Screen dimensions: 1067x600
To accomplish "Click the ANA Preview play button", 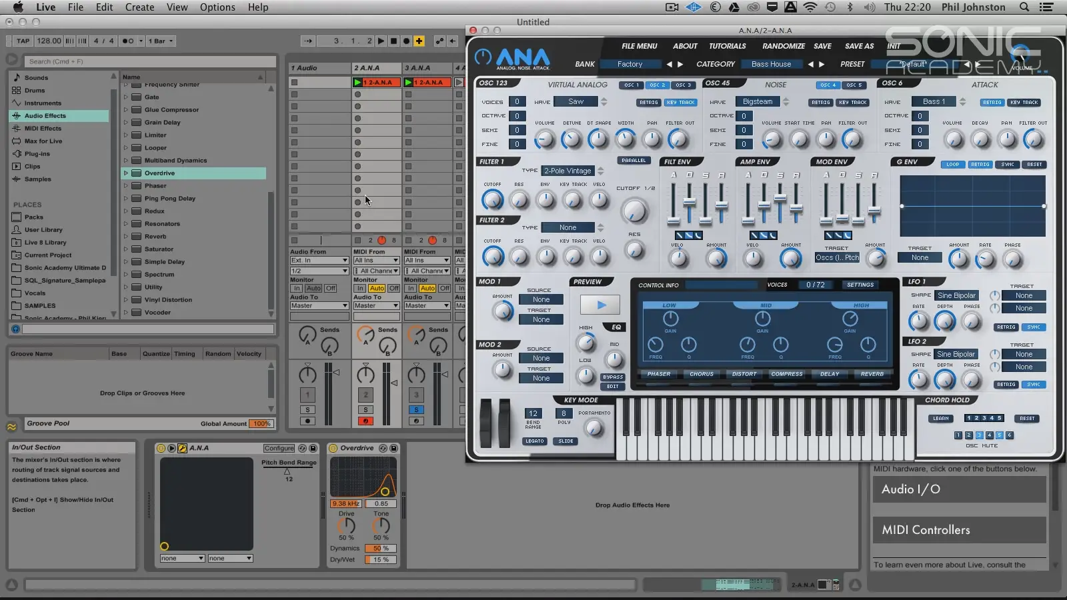I will point(600,305).
